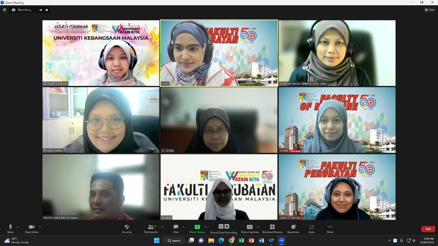Toggle camera with Stop Video
438x246 pixels.
pos(31,228)
